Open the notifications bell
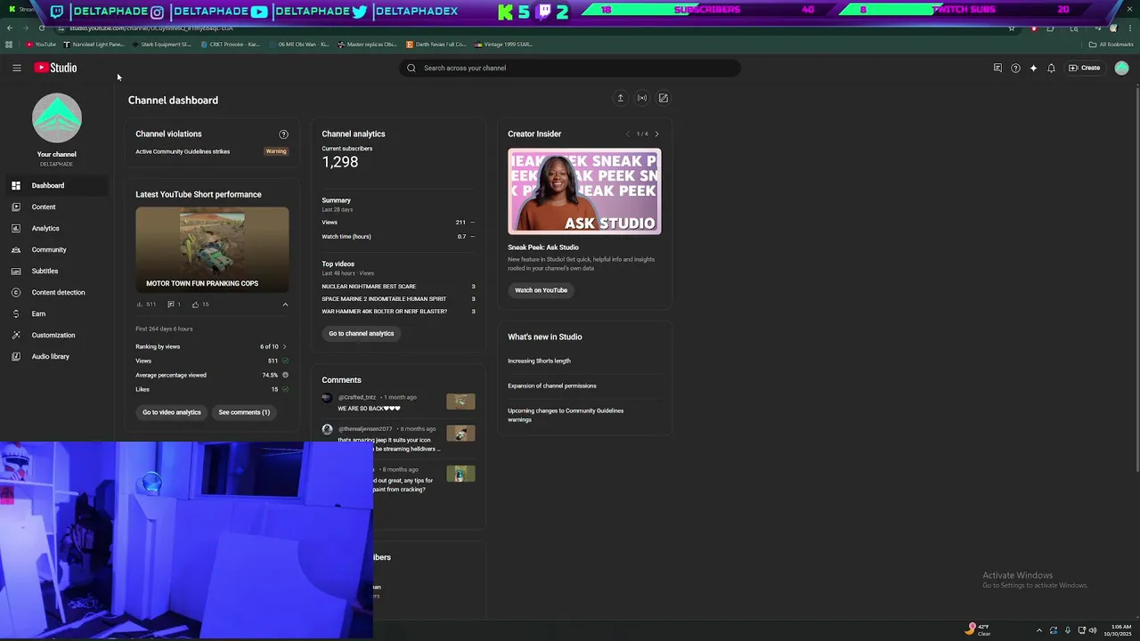1140x641 pixels. 1051,68
